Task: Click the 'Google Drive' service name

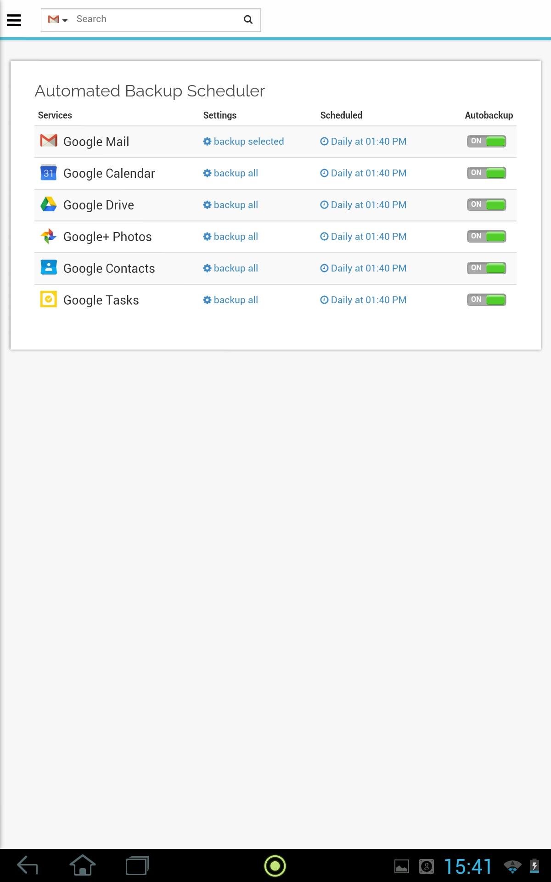Action: tap(99, 205)
